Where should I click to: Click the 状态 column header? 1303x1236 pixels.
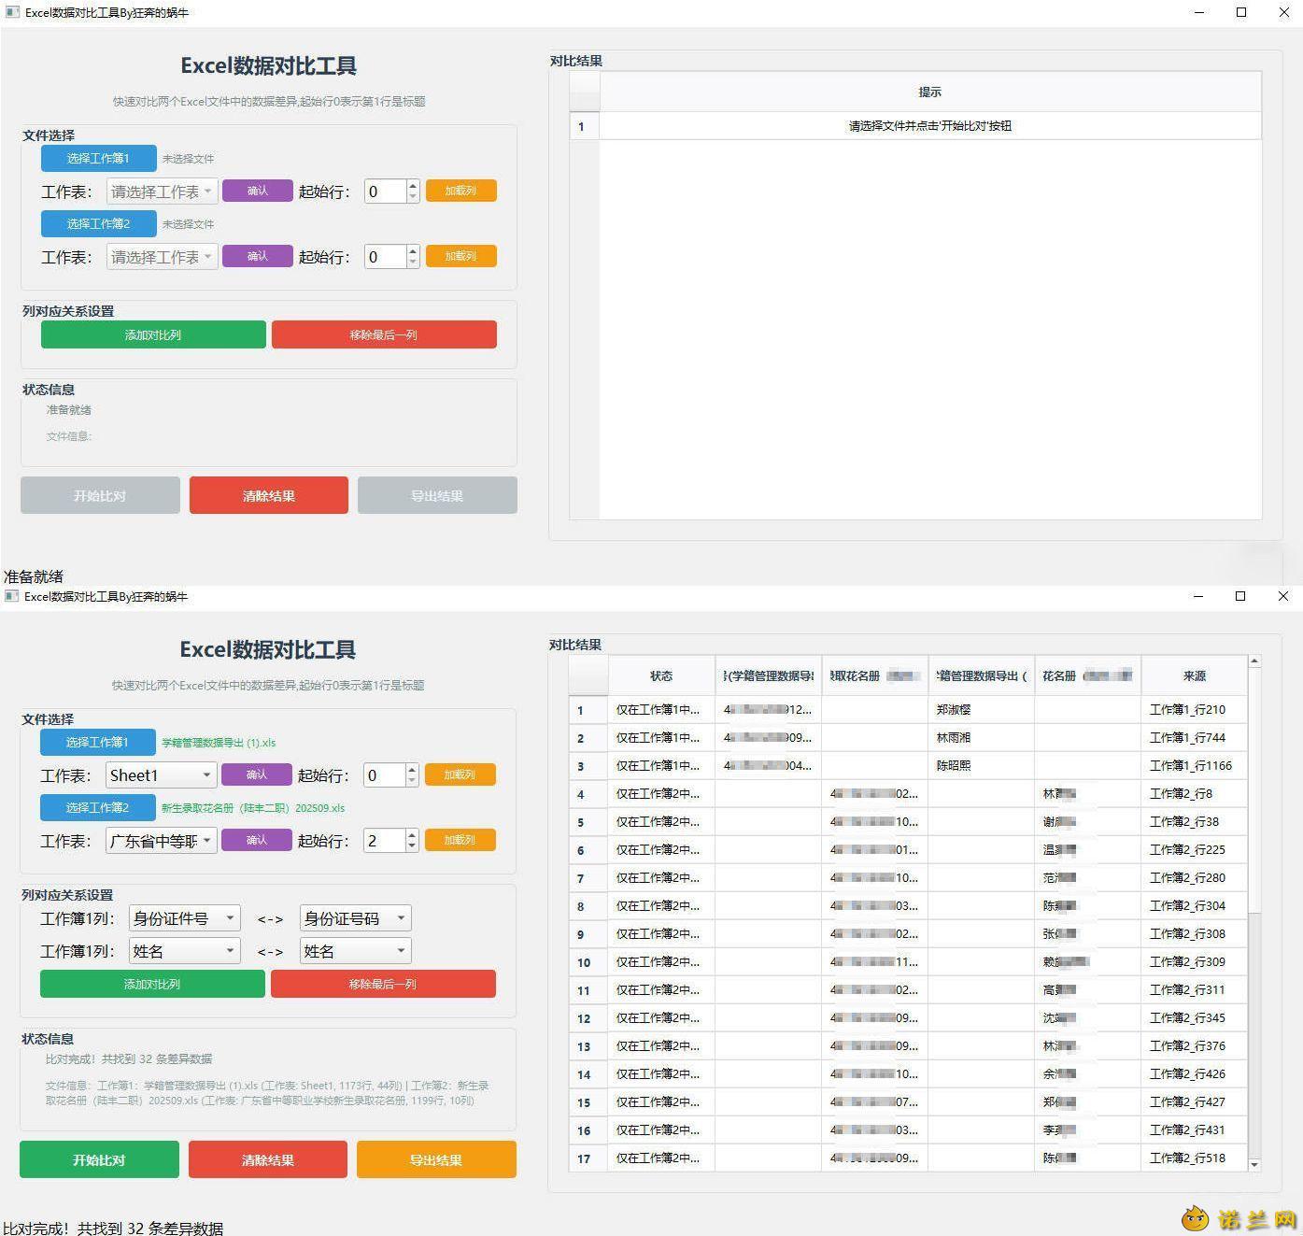[x=661, y=675]
